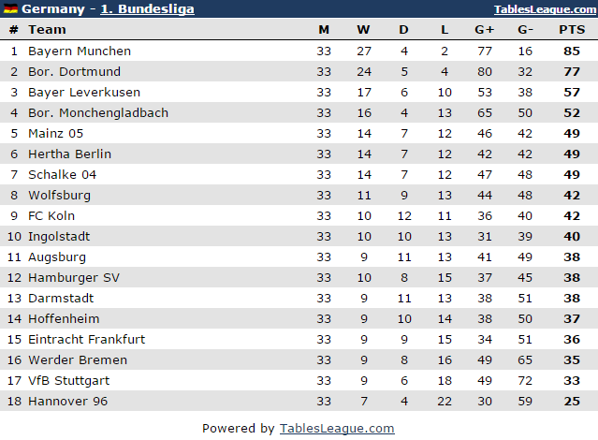Viewport: 598px width, 440px height.
Task: Click Hertha Berlin team name
Action: pos(69,154)
